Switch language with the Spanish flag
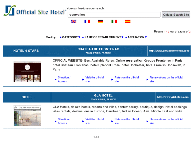The image size is (192, 144). tap(128, 21)
